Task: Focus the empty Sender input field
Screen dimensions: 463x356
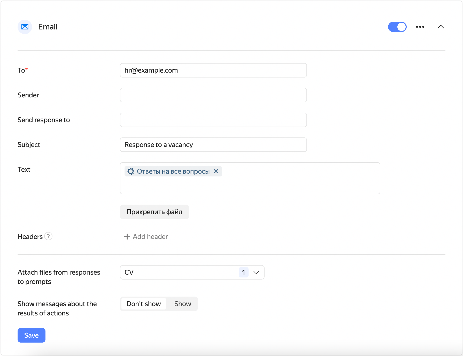Action: (x=213, y=95)
